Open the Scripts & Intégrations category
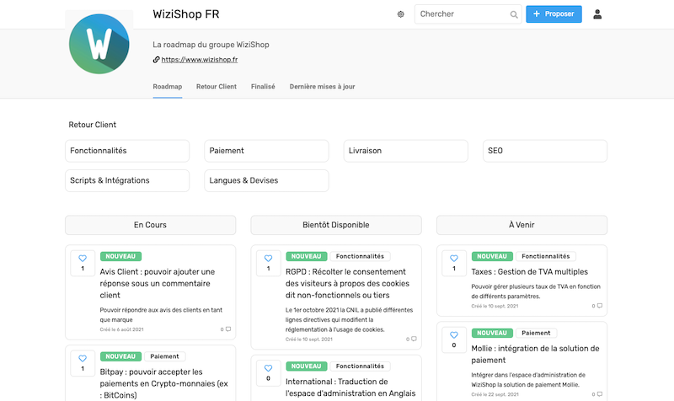This screenshot has height=401, width=674. [127, 180]
